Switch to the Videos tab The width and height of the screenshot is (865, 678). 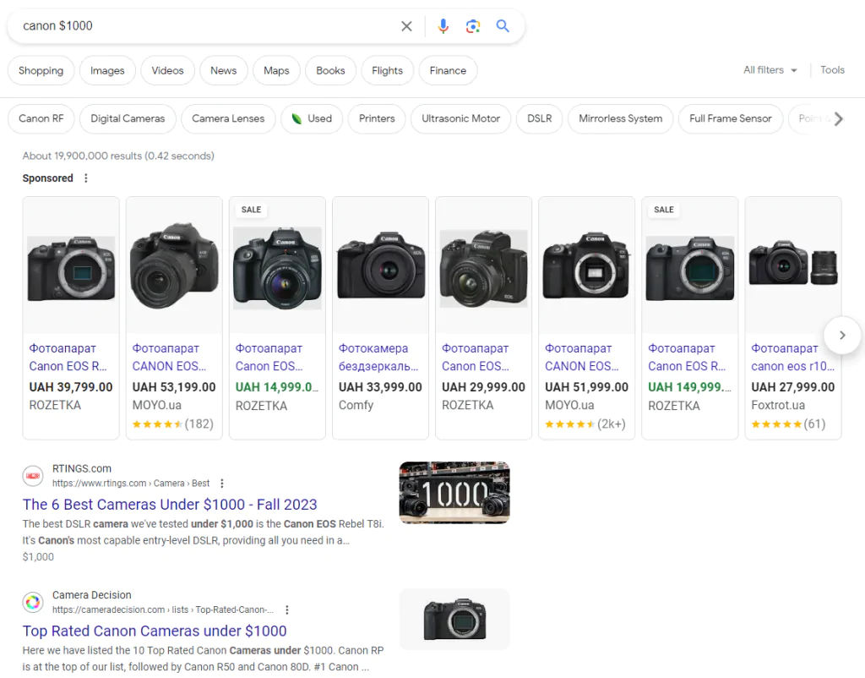[x=168, y=71]
